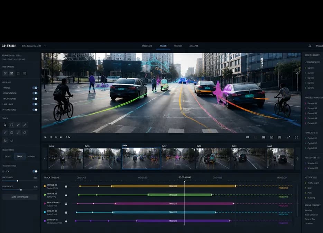The width and height of the screenshot is (323, 233).
Task: Switch to the Review tab
Action: click(x=178, y=46)
